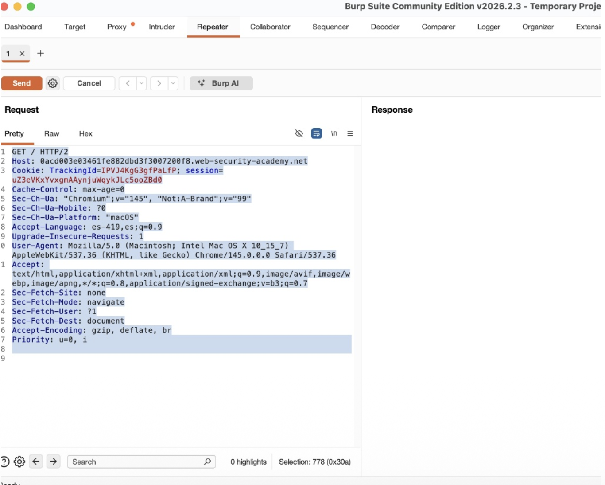Toggle hiding of non-printable request content
605x485 pixels.
[299, 133]
